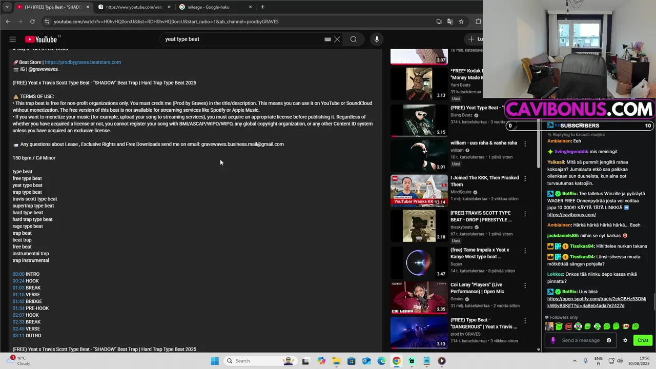This screenshot has height=369, width=656.
Task: Open more options for I Joined The KKK
Action: [525, 179]
